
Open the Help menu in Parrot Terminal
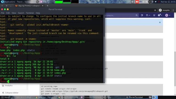(x=38, y=13)
